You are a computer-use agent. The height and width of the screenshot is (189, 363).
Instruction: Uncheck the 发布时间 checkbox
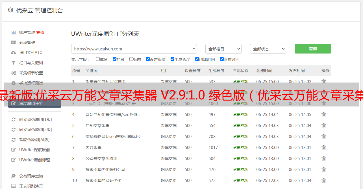click(x=222, y=59)
